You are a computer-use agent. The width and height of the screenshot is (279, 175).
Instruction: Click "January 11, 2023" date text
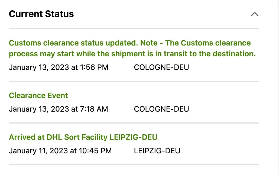tap(39, 151)
